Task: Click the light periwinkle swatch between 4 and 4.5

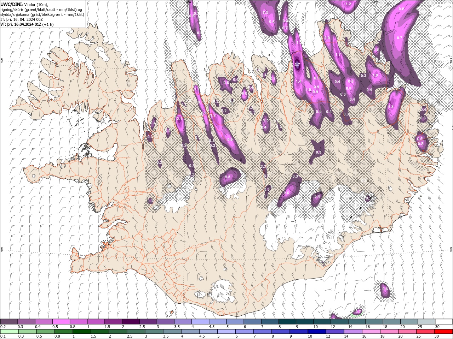Action: [200, 321]
